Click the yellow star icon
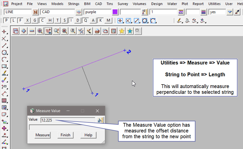Viewport: 243px width, 149px height. [x=122, y=31]
